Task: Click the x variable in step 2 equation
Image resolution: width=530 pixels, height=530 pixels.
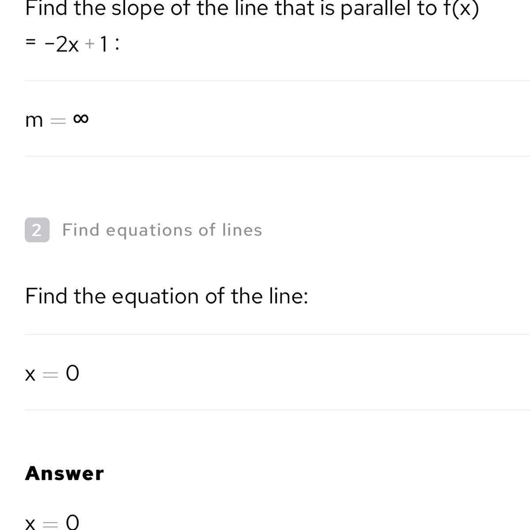Action: point(30,375)
